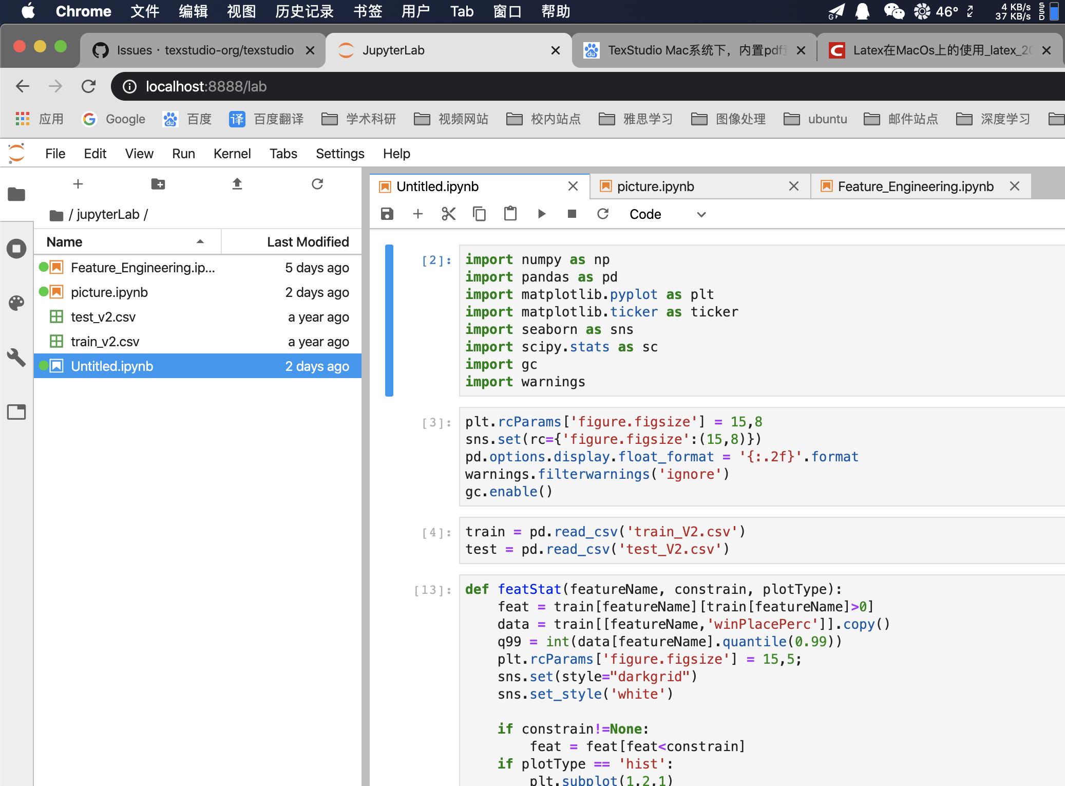This screenshot has height=786, width=1065.
Task: Sort files by Last Modified column
Action: pos(307,241)
